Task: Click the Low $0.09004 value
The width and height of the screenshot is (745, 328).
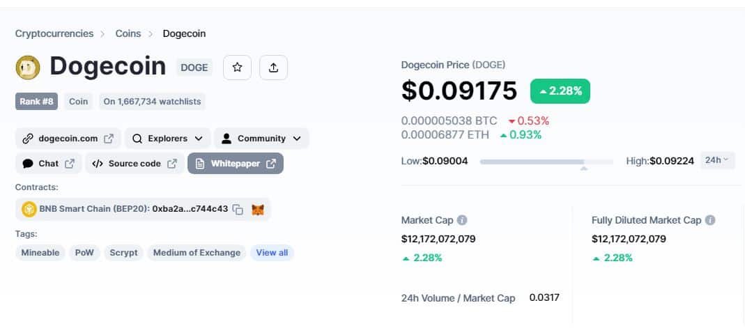Action: tap(445, 162)
